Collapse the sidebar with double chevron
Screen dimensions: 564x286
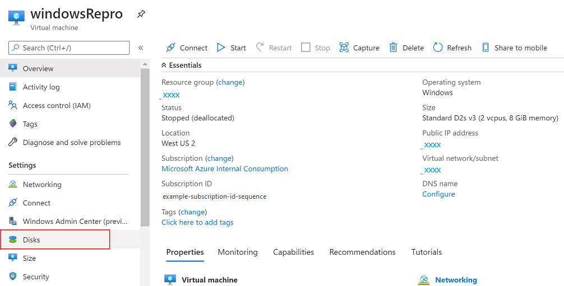coord(141,48)
